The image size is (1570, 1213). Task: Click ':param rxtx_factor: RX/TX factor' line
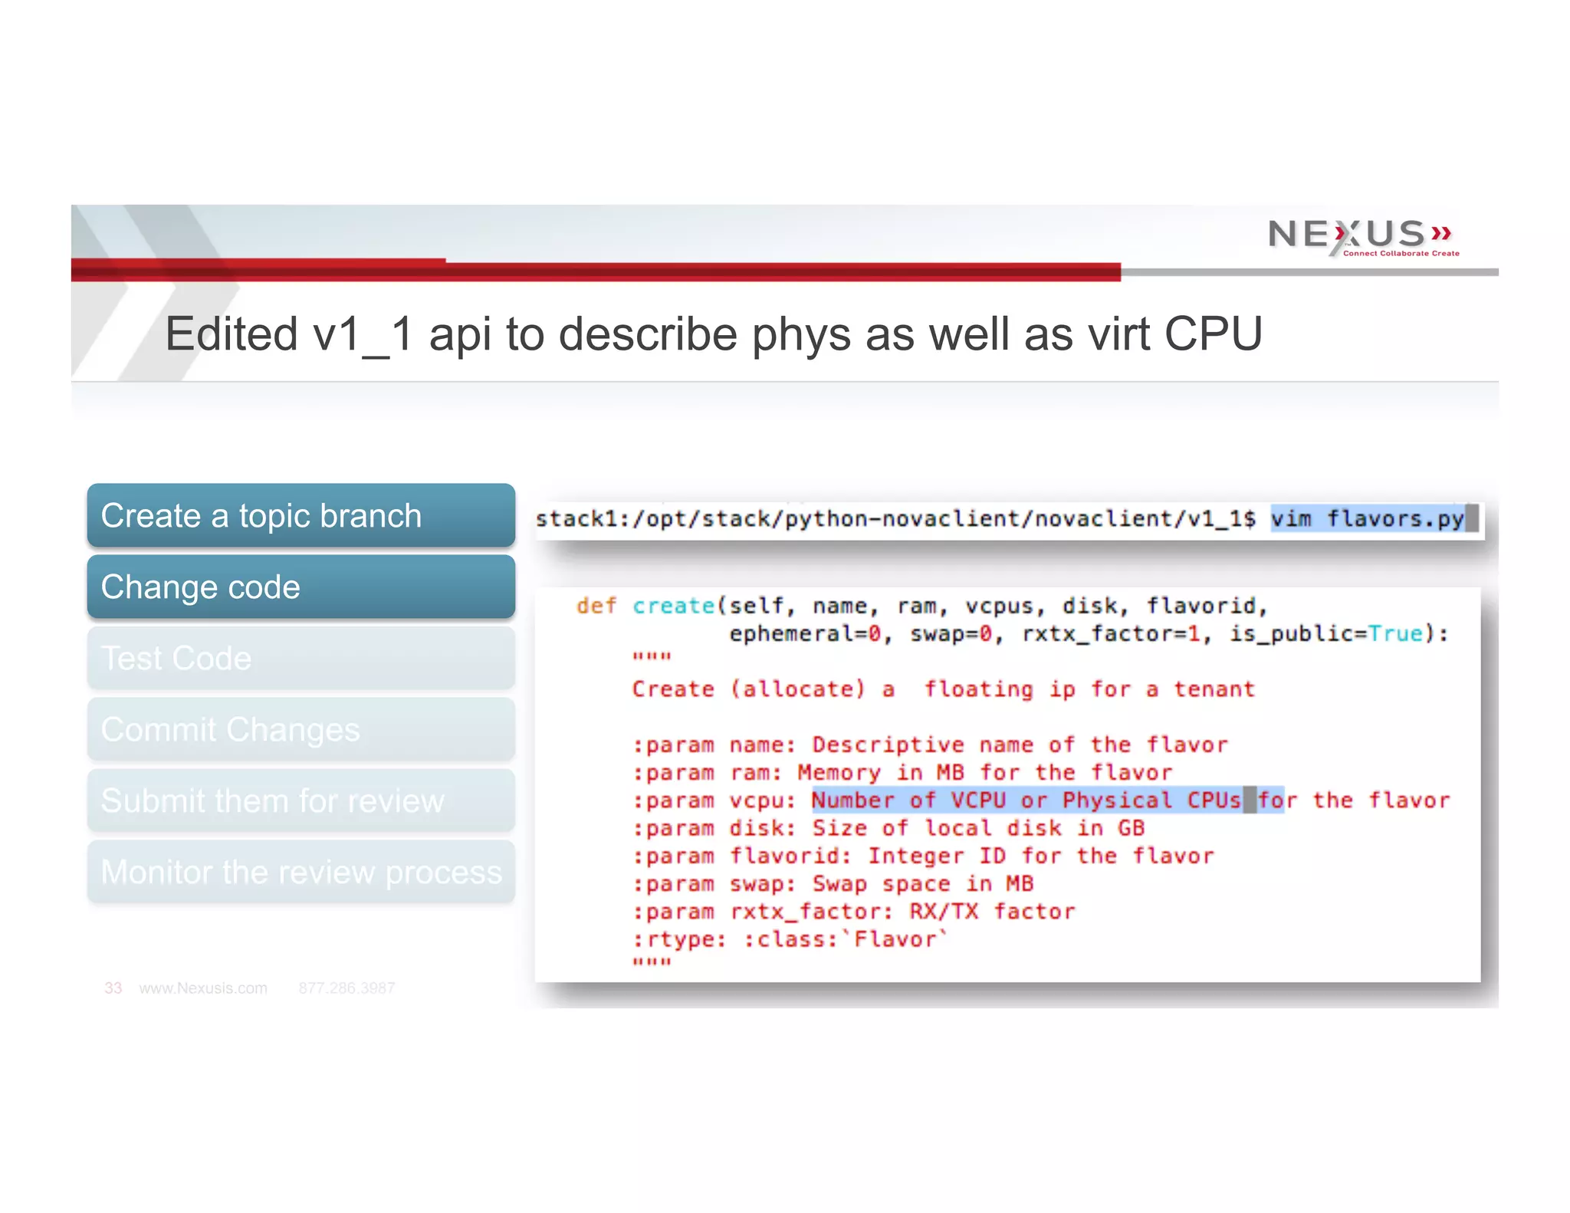click(853, 912)
